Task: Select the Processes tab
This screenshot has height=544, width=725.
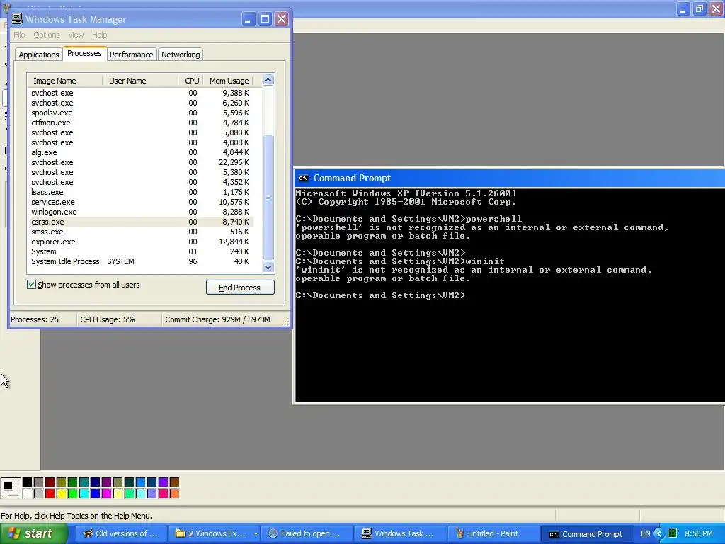Action: (84, 53)
